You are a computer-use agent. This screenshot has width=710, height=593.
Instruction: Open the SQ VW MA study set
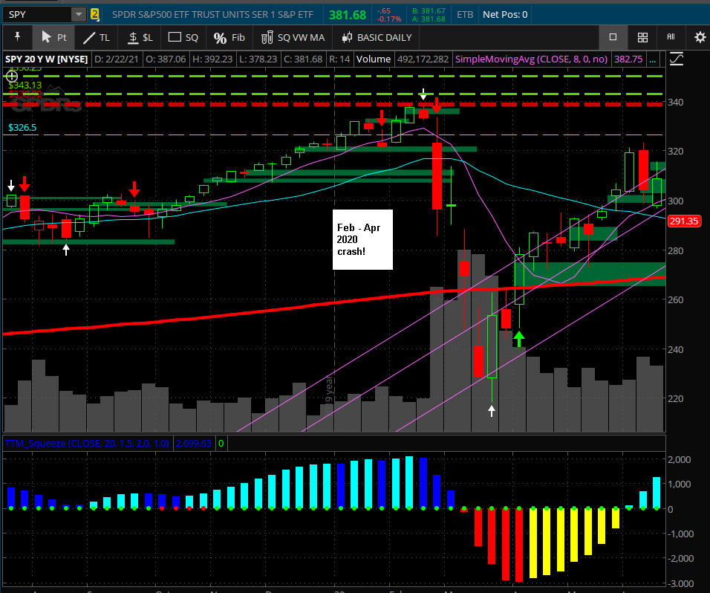tap(293, 38)
